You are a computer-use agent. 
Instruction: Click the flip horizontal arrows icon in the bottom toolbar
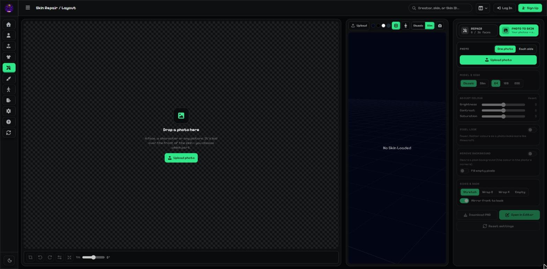point(60,258)
